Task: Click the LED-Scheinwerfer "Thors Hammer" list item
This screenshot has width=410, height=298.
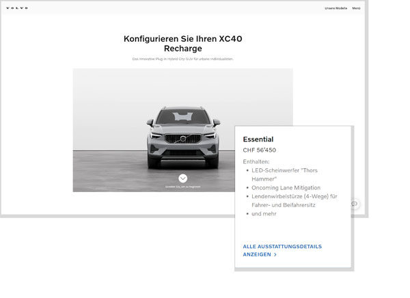Action: pos(284,174)
